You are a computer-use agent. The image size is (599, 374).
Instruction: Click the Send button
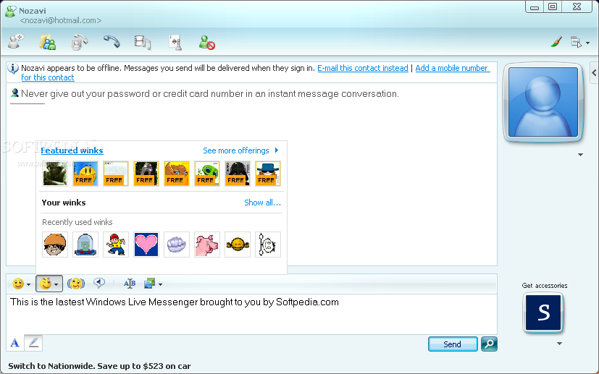click(x=452, y=344)
